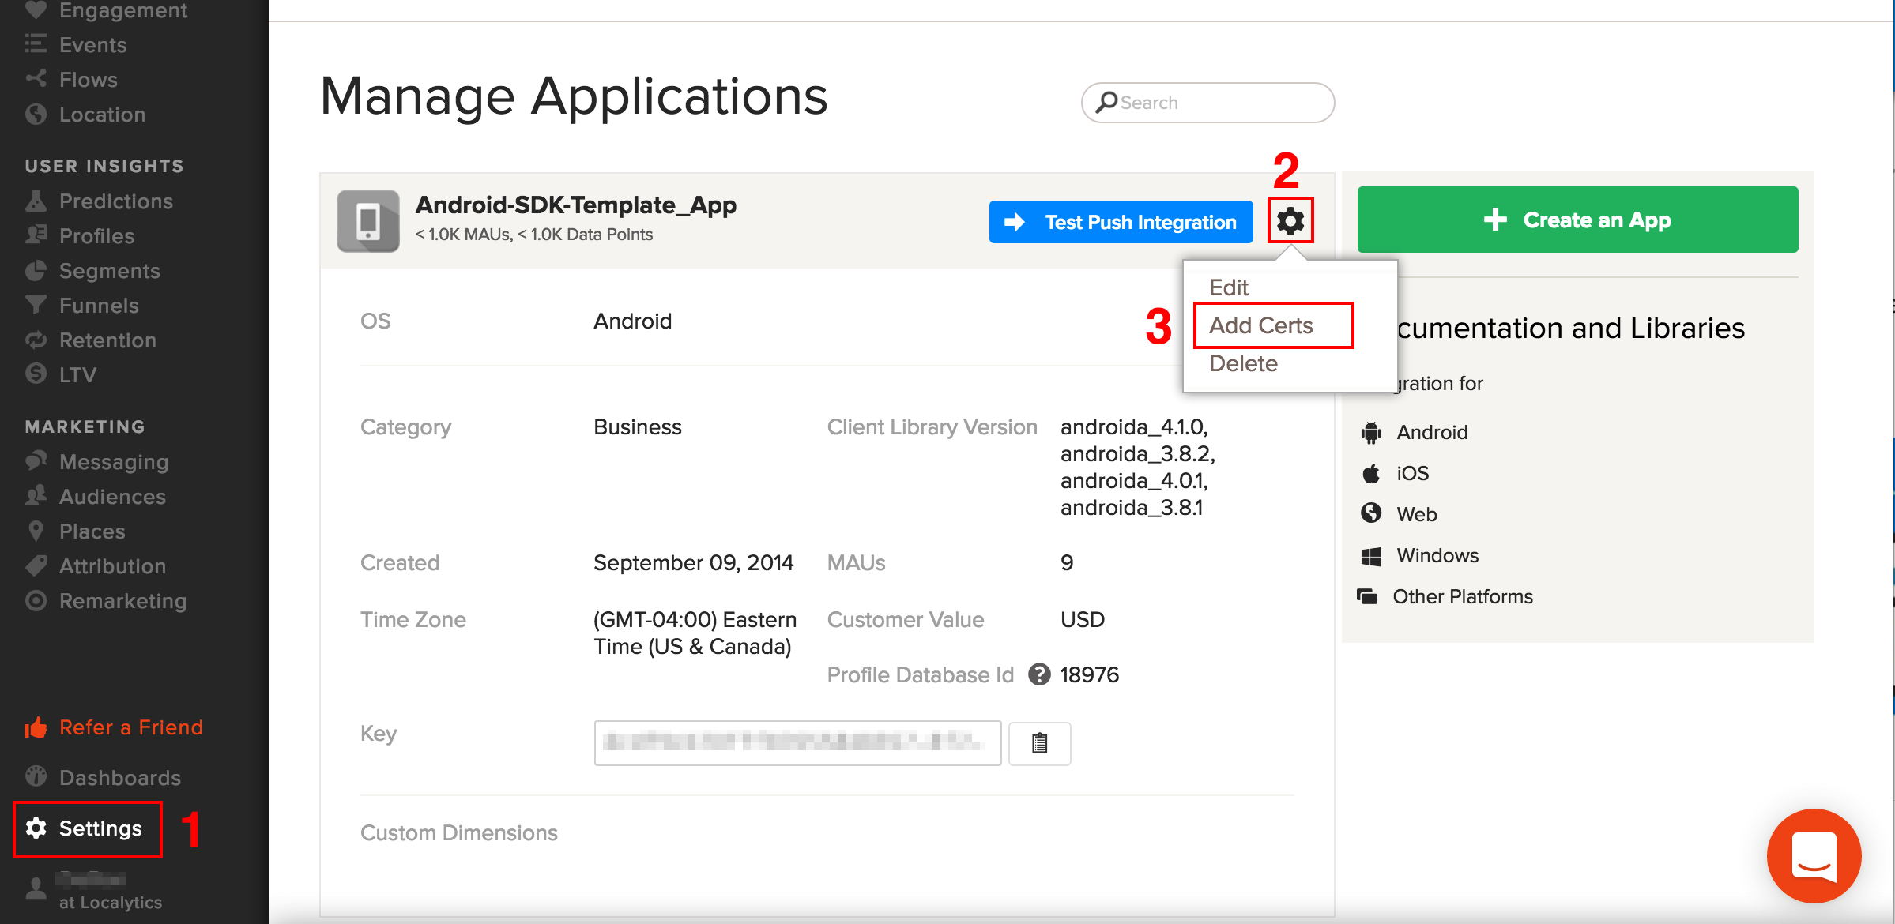
Task: Click the Create an App button
Action: coord(1577,220)
